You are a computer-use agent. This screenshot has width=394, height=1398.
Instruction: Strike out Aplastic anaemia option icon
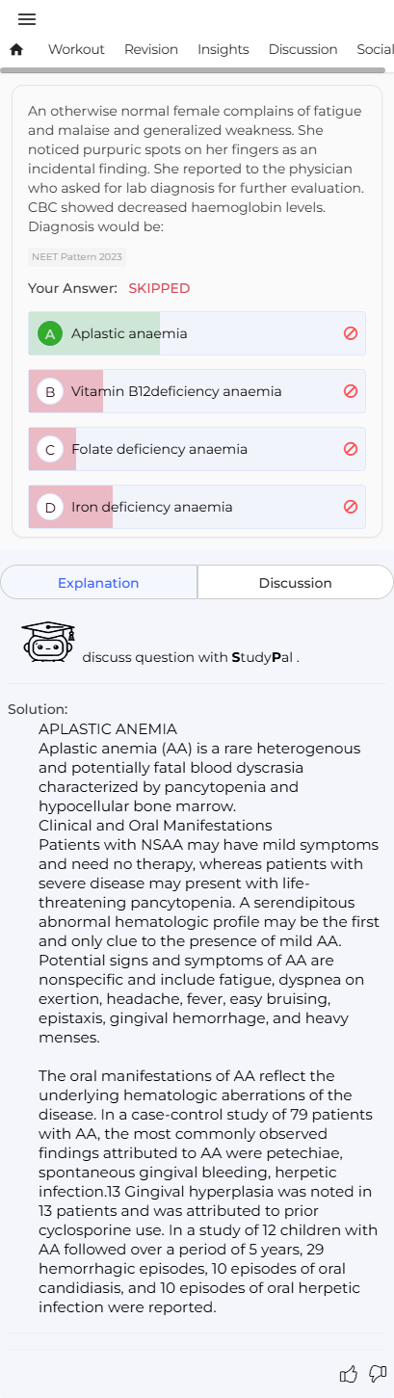[x=351, y=333]
